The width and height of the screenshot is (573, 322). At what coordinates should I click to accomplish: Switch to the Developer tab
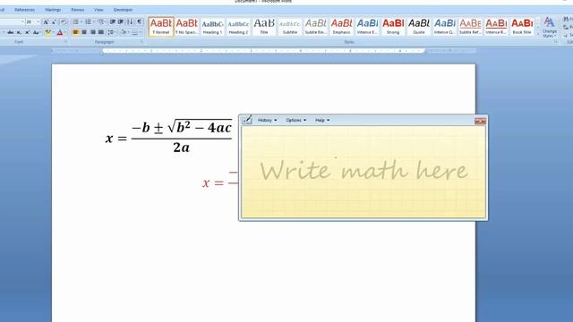click(123, 10)
